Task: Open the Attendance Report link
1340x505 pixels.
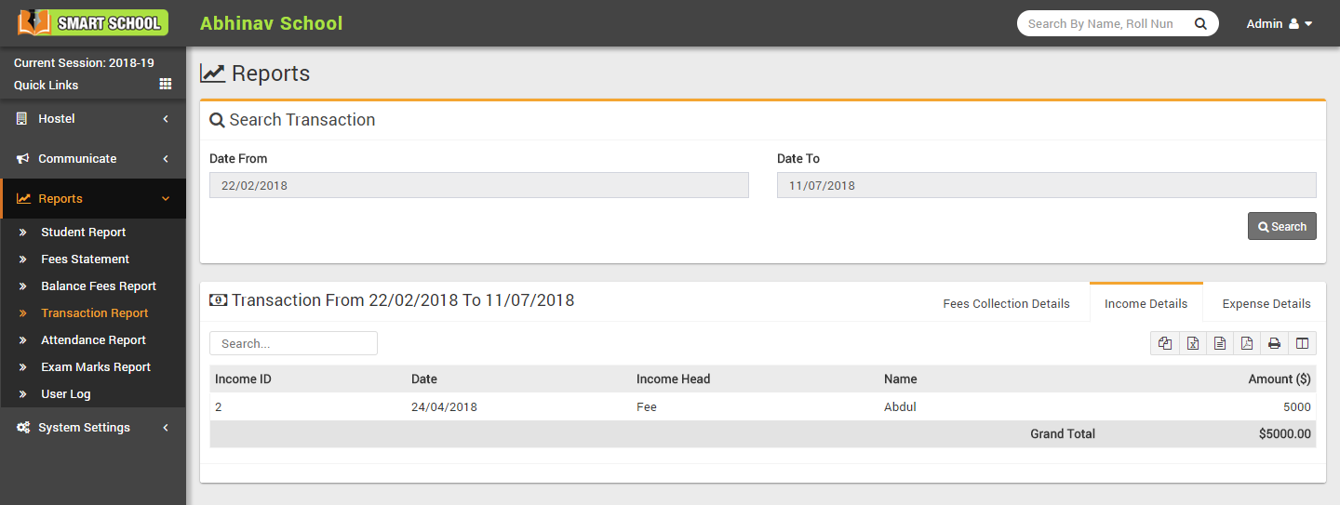Action: 94,340
